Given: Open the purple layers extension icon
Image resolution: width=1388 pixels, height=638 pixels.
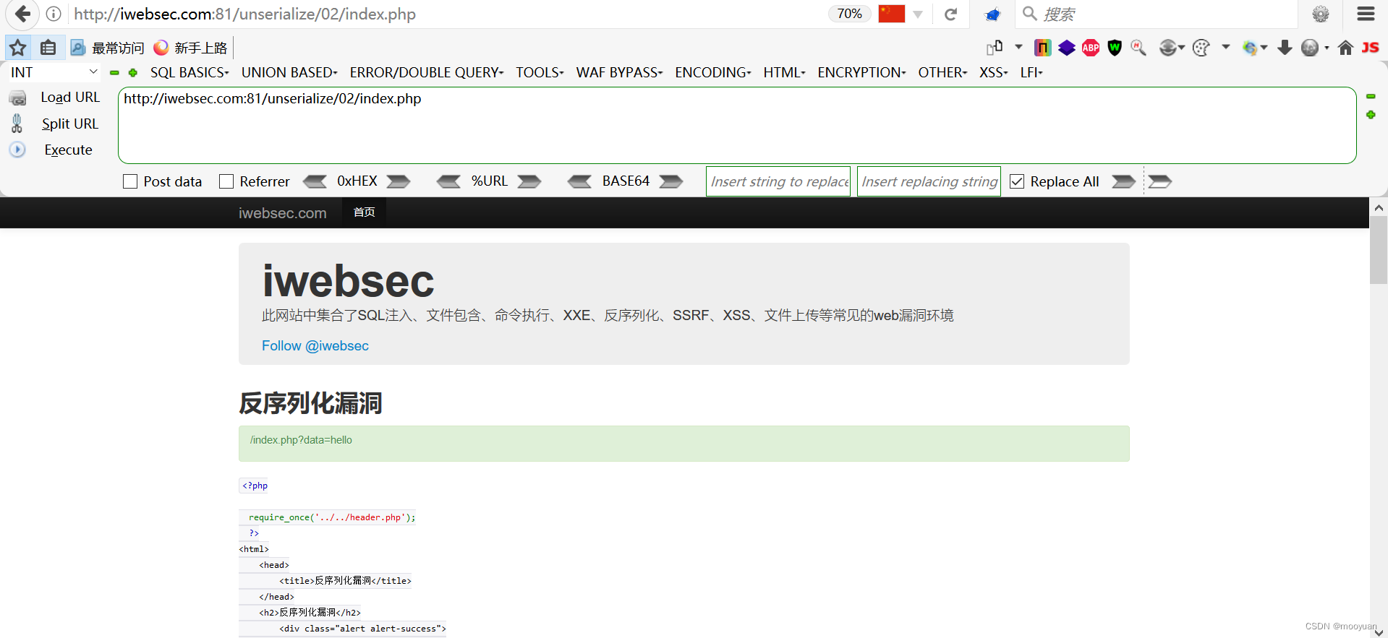Looking at the screenshot, I should [x=1066, y=48].
